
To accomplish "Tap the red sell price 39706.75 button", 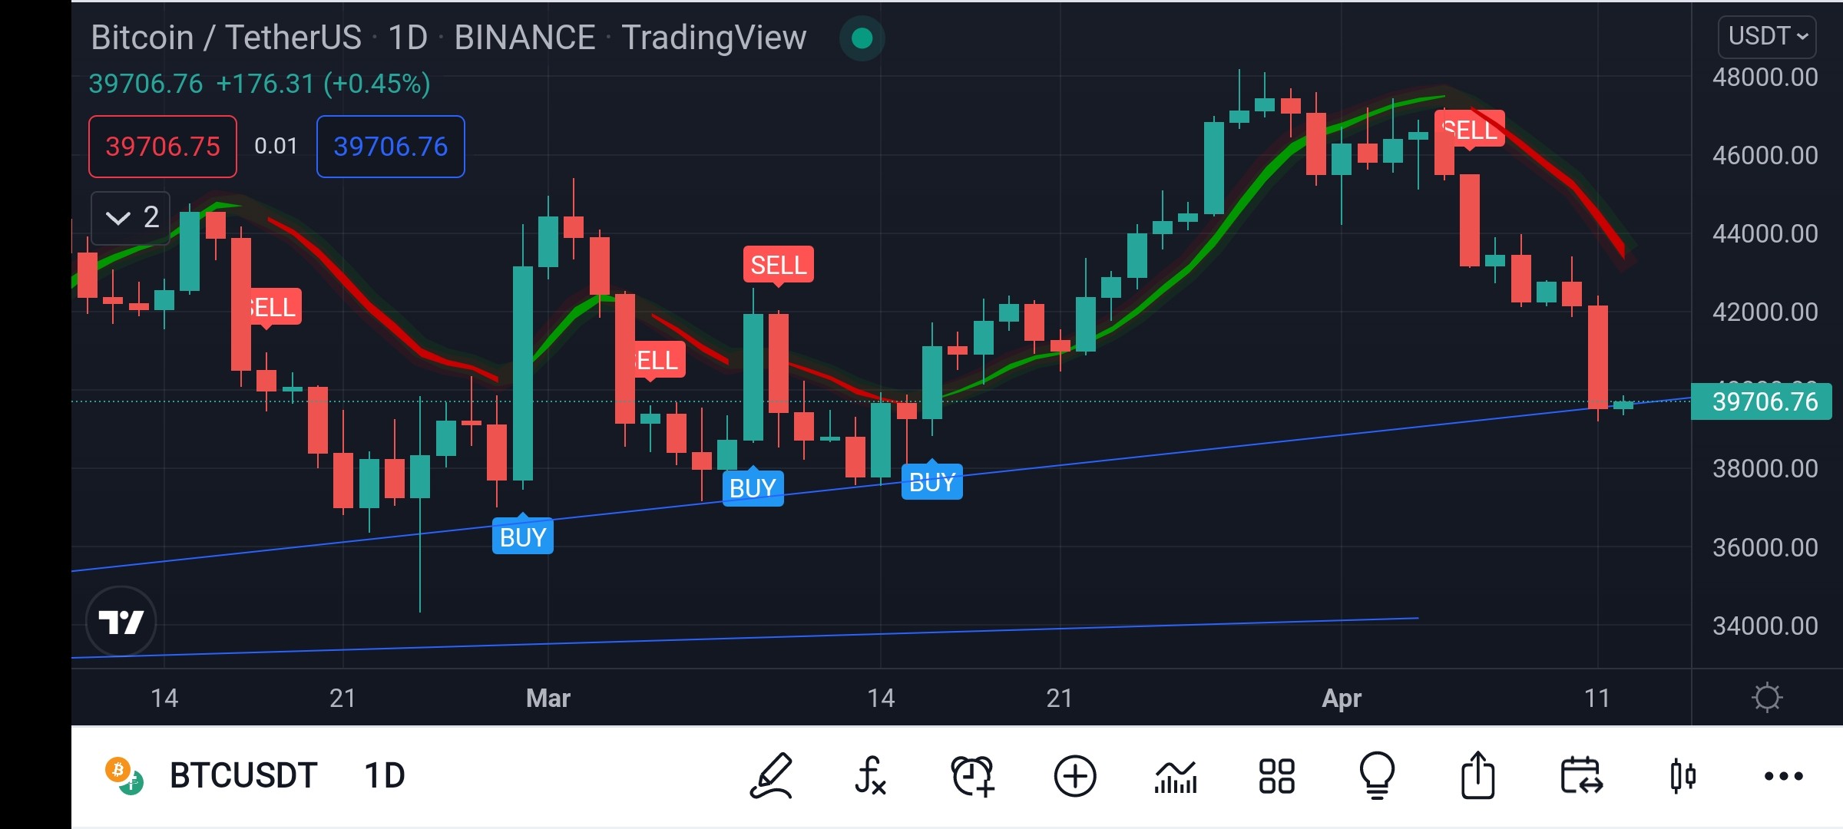I will click(x=163, y=147).
